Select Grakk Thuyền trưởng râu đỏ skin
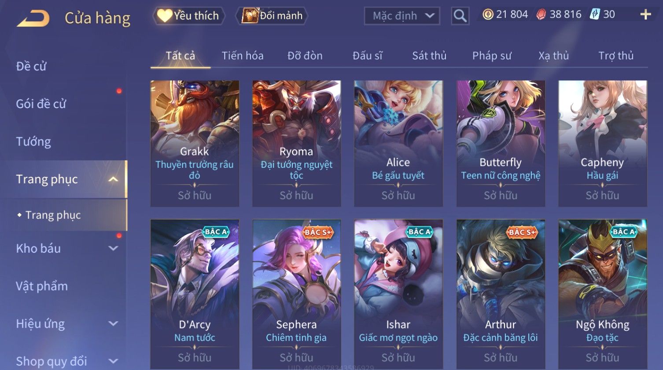Image resolution: width=663 pixels, height=370 pixels. pos(195,143)
